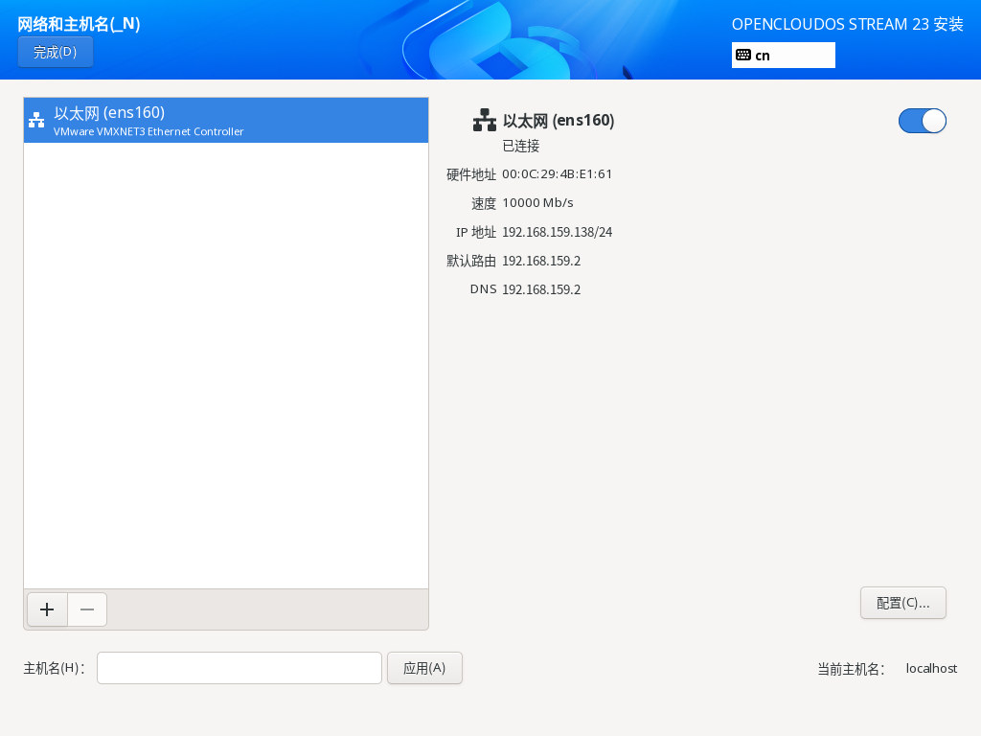Click VMware VMXNET3 Ethernet Controller subtitle

click(148, 131)
